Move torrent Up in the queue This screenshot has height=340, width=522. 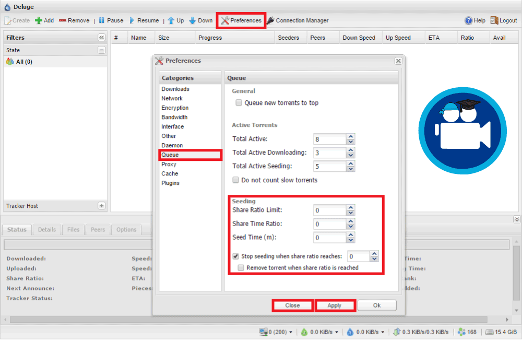[x=171, y=21]
